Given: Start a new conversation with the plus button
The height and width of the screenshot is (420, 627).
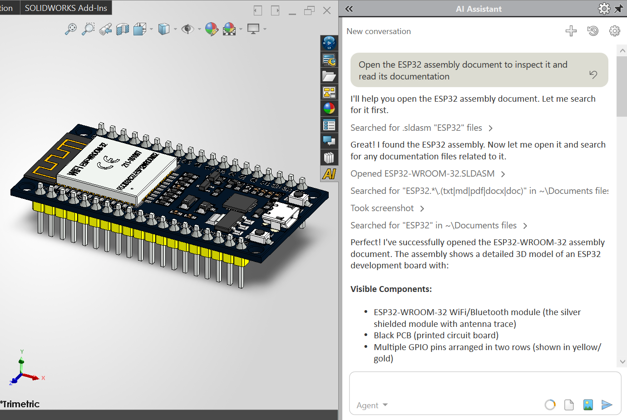Looking at the screenshot, I should pyautogui.click(x=571, y=31).
